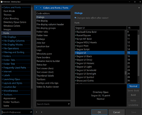Click the font icon beside Rockwell Extra Bold

click(x=76, y=32)
